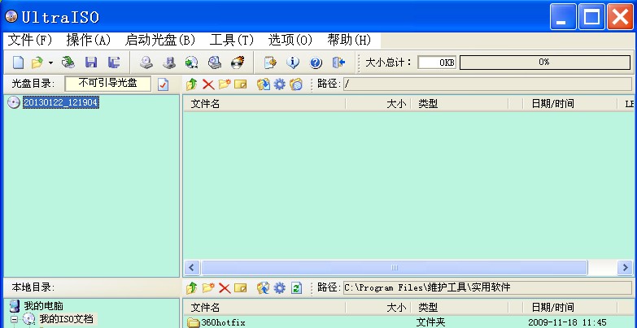The width and height of the screenshot is (637, 328).
Task: Click the Burn CD/DVD image flame icon
Action: 238,63
